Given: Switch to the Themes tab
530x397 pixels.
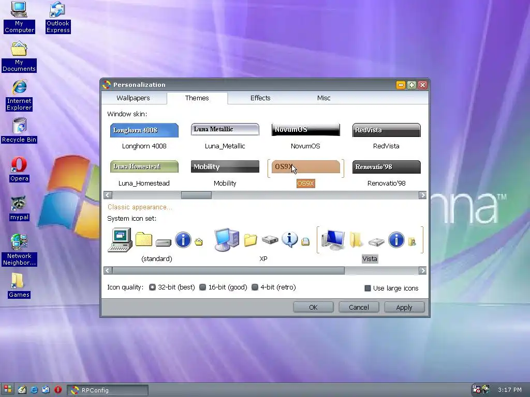Looking at the screenshot, I should pyautogui.click(x=197, y=98).
